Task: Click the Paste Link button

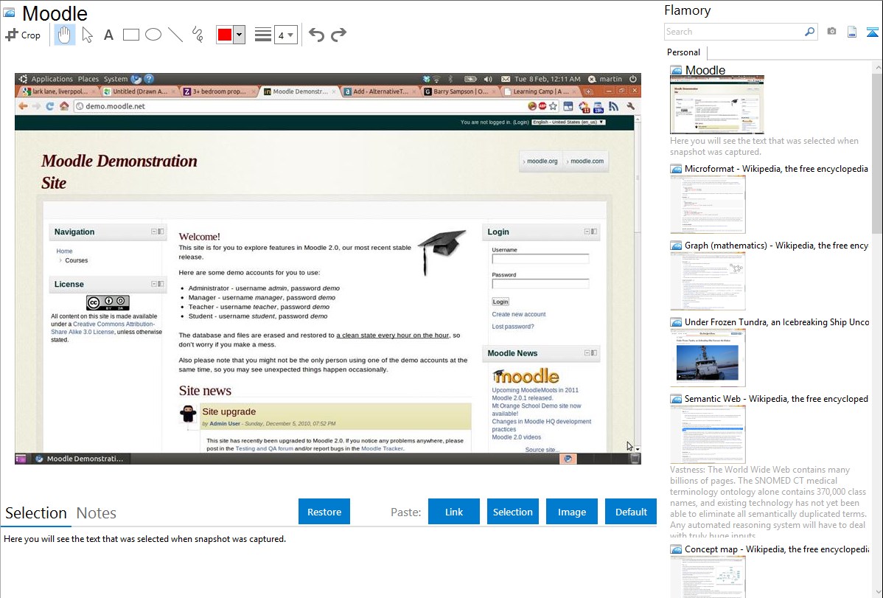Action: [x=454, y=512]
